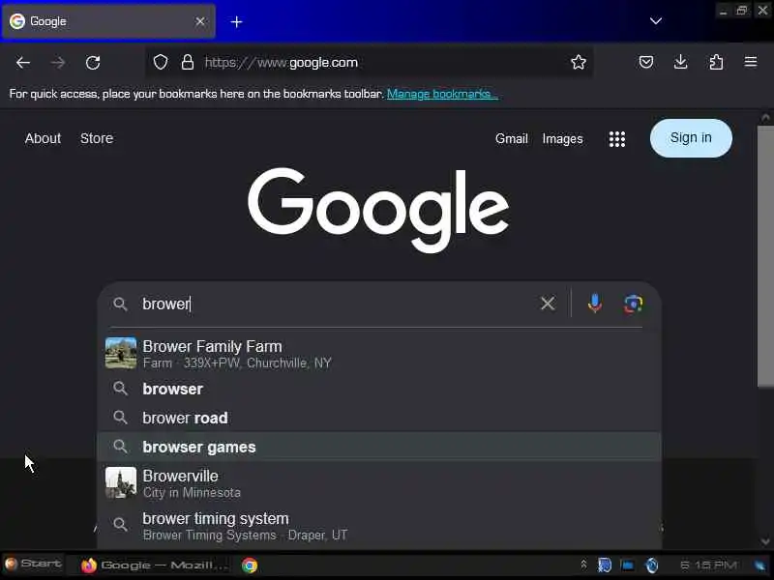Open Manage bookmarks link
This screenshot has height=580, width=774.
(x=442, y=94)
